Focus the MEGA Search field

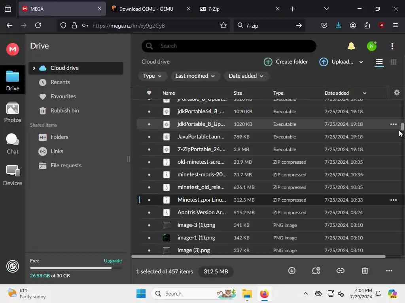click(229, 46)
